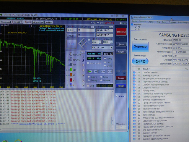The height and width of the screenshot is (142, 189).
Task: Open the End of test dropdown
Action: click(111, 47)
